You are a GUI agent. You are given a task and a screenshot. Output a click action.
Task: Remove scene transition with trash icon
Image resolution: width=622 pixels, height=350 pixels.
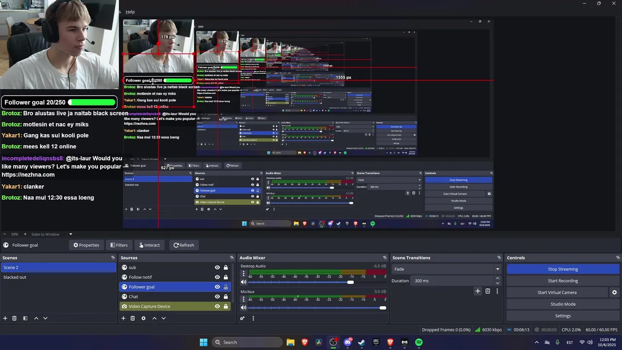(488, 291)
